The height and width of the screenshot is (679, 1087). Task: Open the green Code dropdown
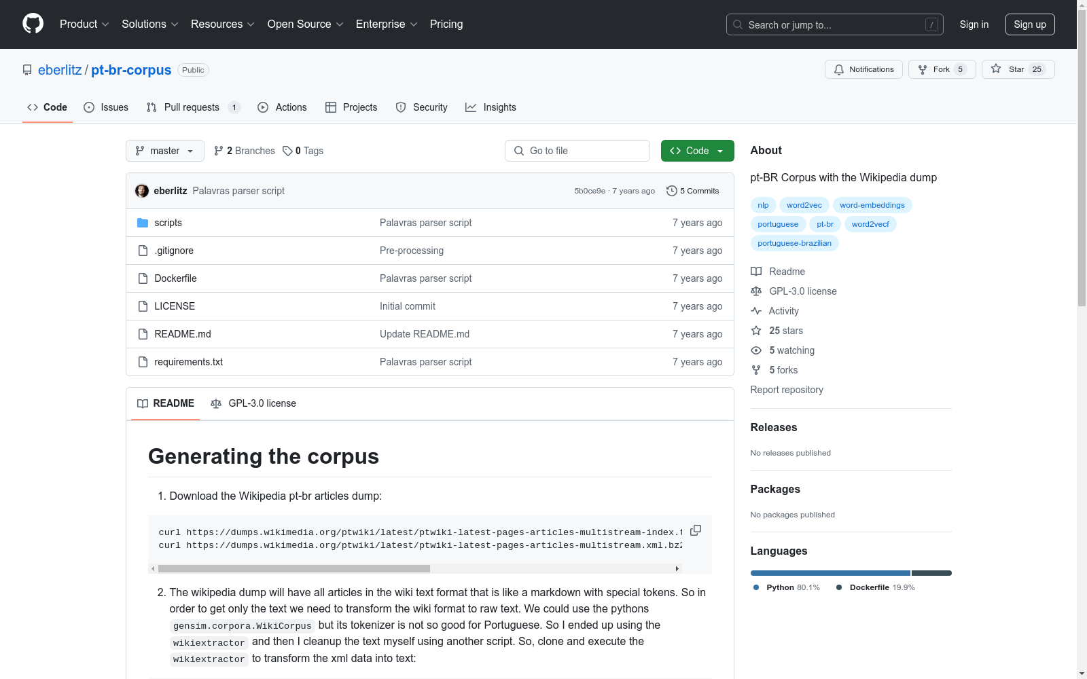pyautogui.click(x=698, y=151)
